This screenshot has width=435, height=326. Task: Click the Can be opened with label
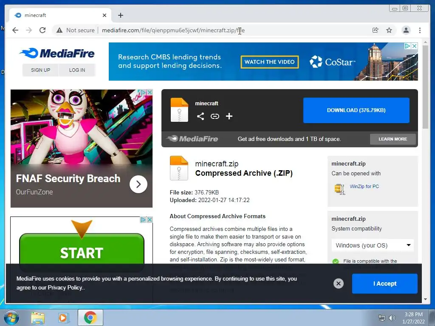[356, 174]
